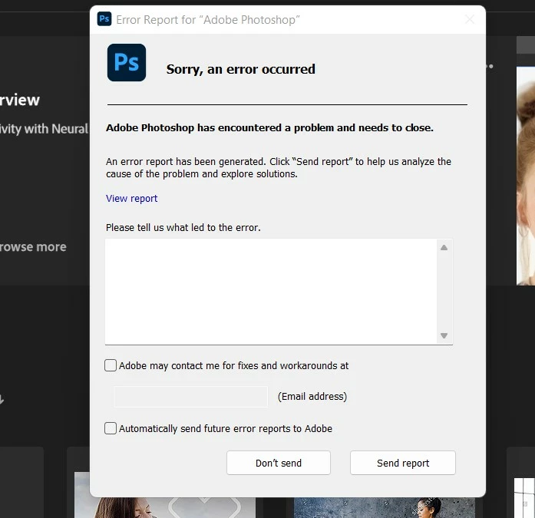Enable automatically send future error reports
This screenshot has width=535, height=518.
click(x=111, y=428)
